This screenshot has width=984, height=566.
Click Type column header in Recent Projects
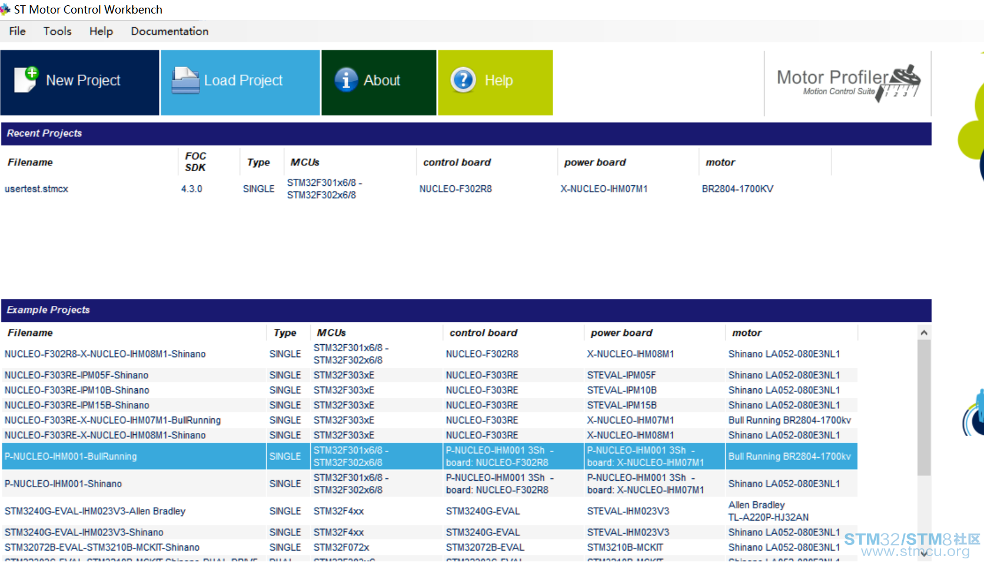[258, 162]
